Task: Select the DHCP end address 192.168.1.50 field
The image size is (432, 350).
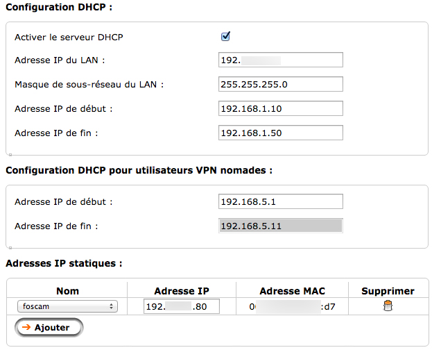Action: (280, 133)
